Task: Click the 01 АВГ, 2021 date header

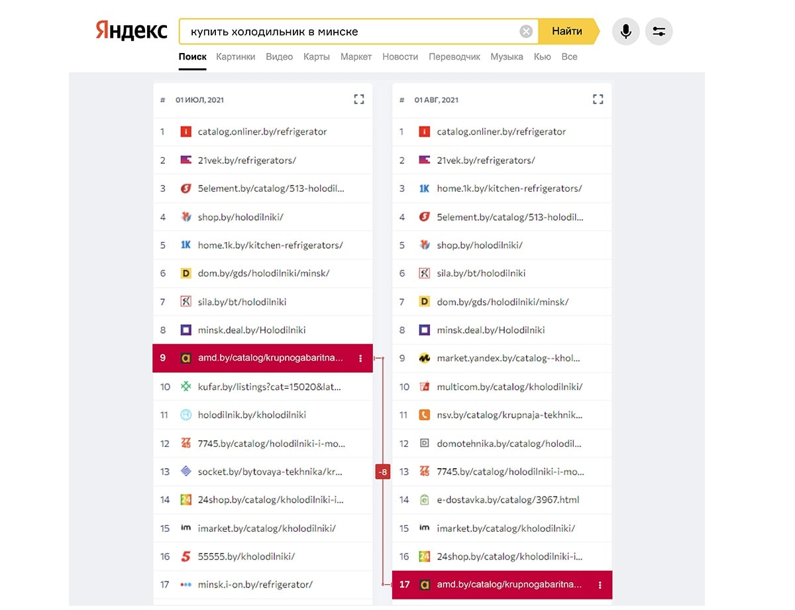Action: click(x=436, y=100)
